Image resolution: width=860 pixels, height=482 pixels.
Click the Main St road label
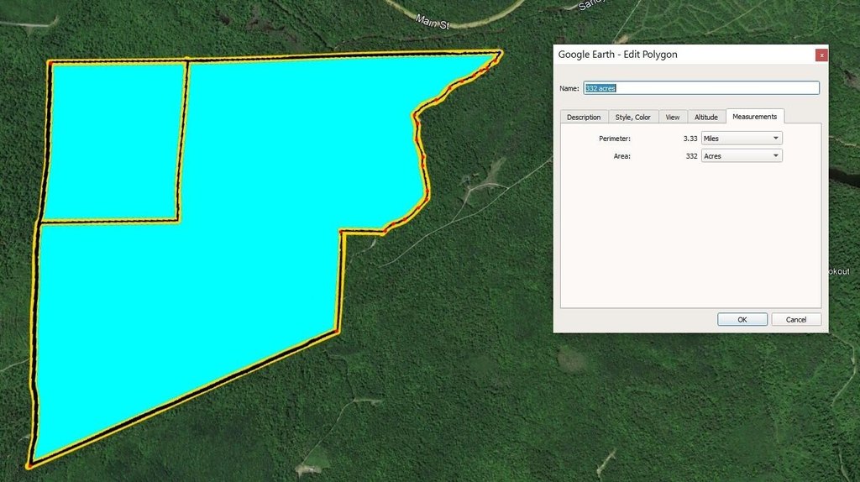[x=433, y=21]
